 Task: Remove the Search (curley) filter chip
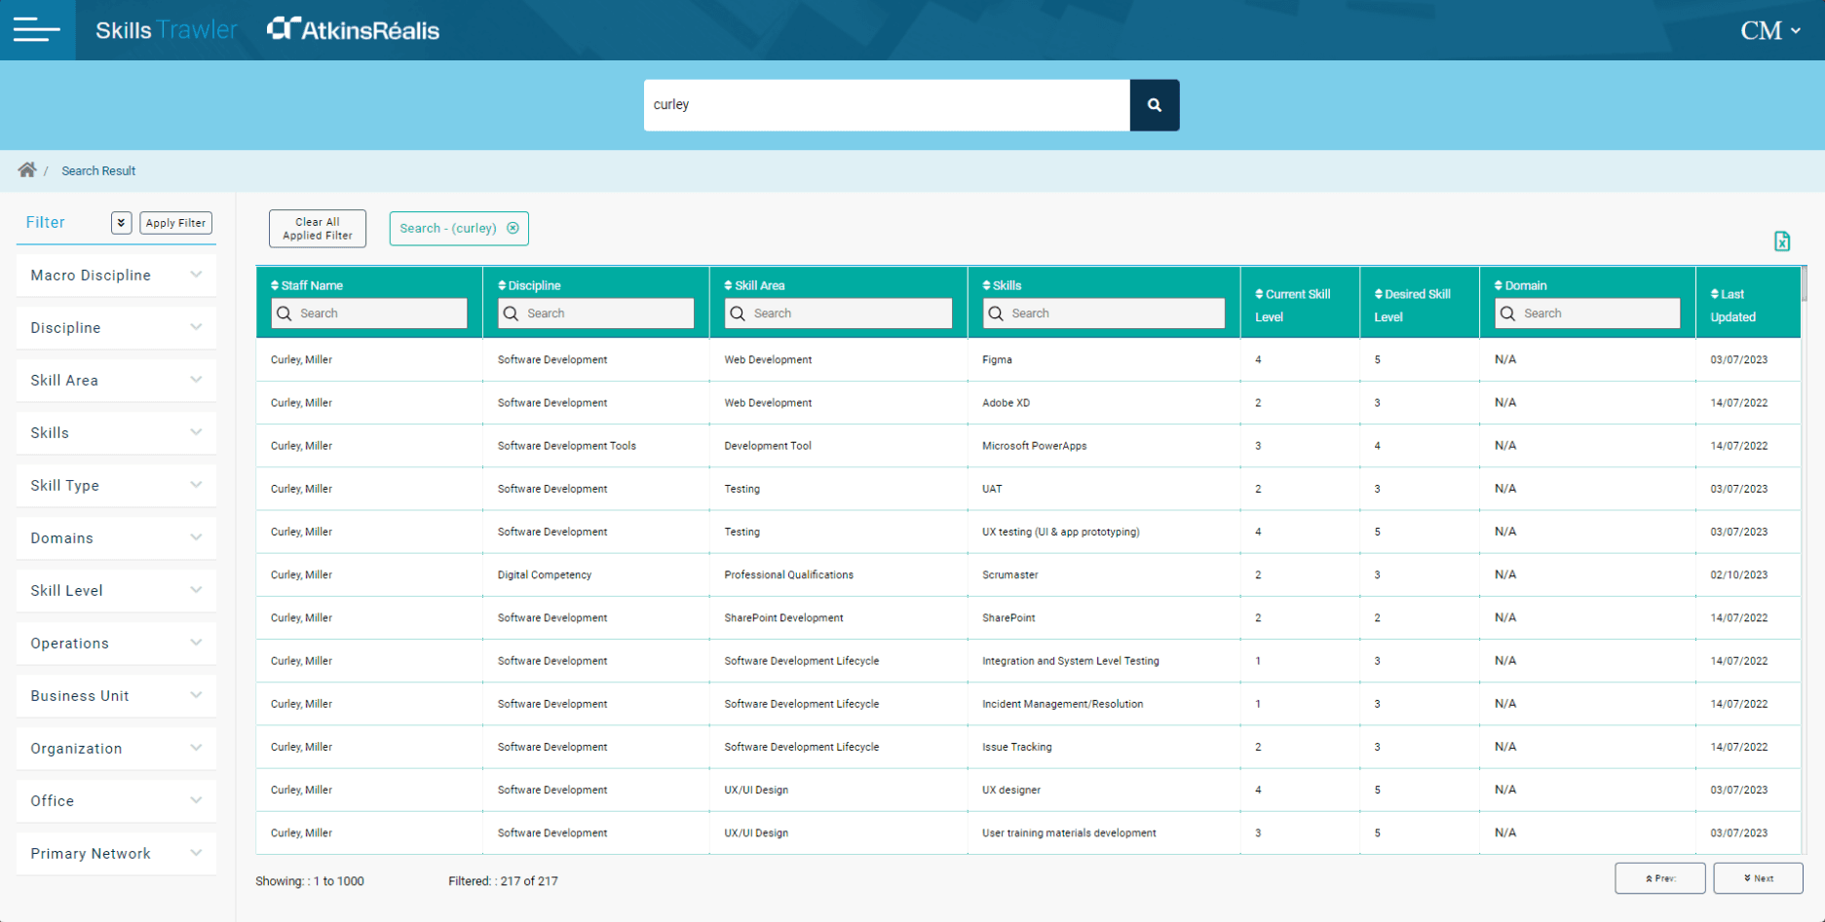513,228
